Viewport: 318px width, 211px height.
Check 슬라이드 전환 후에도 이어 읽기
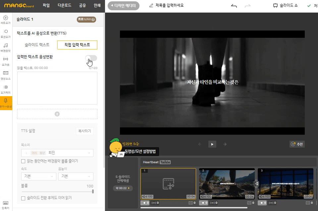coord(23,198)
